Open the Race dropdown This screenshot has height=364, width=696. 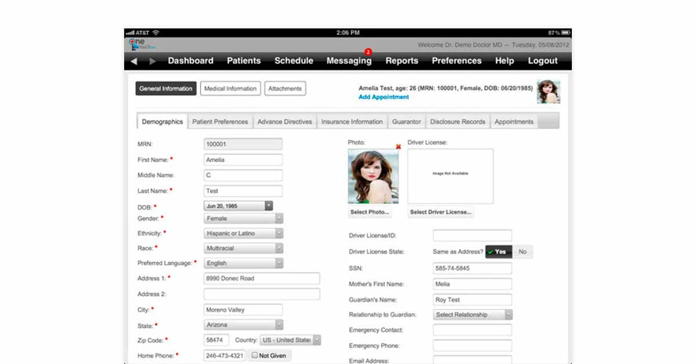(280, 247)
